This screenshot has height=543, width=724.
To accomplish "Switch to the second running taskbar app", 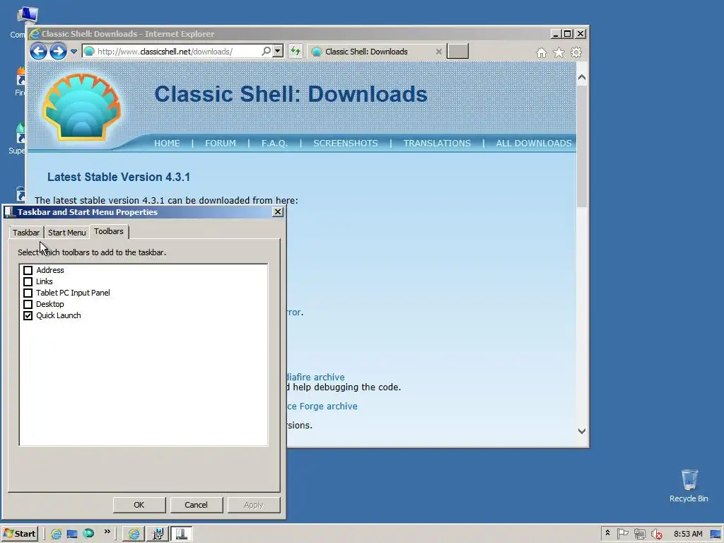I will click(158, 534).
